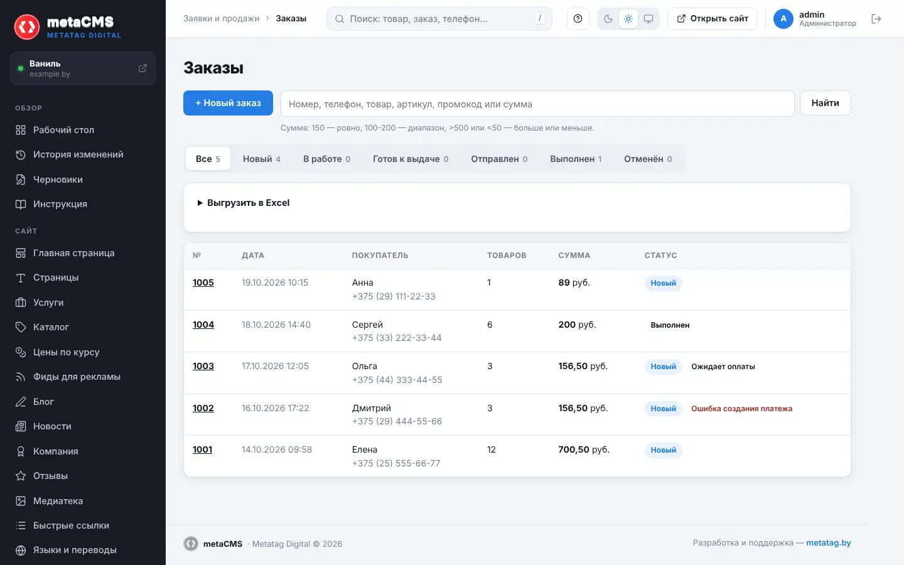This screenshot has width=904, height=565.
Task: Click the metaCMS logo in sidebar
Action: tap(68, 27)
